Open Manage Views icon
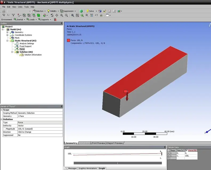The height and width of the screenshot is (170, 211). click(x=101, y=15)
